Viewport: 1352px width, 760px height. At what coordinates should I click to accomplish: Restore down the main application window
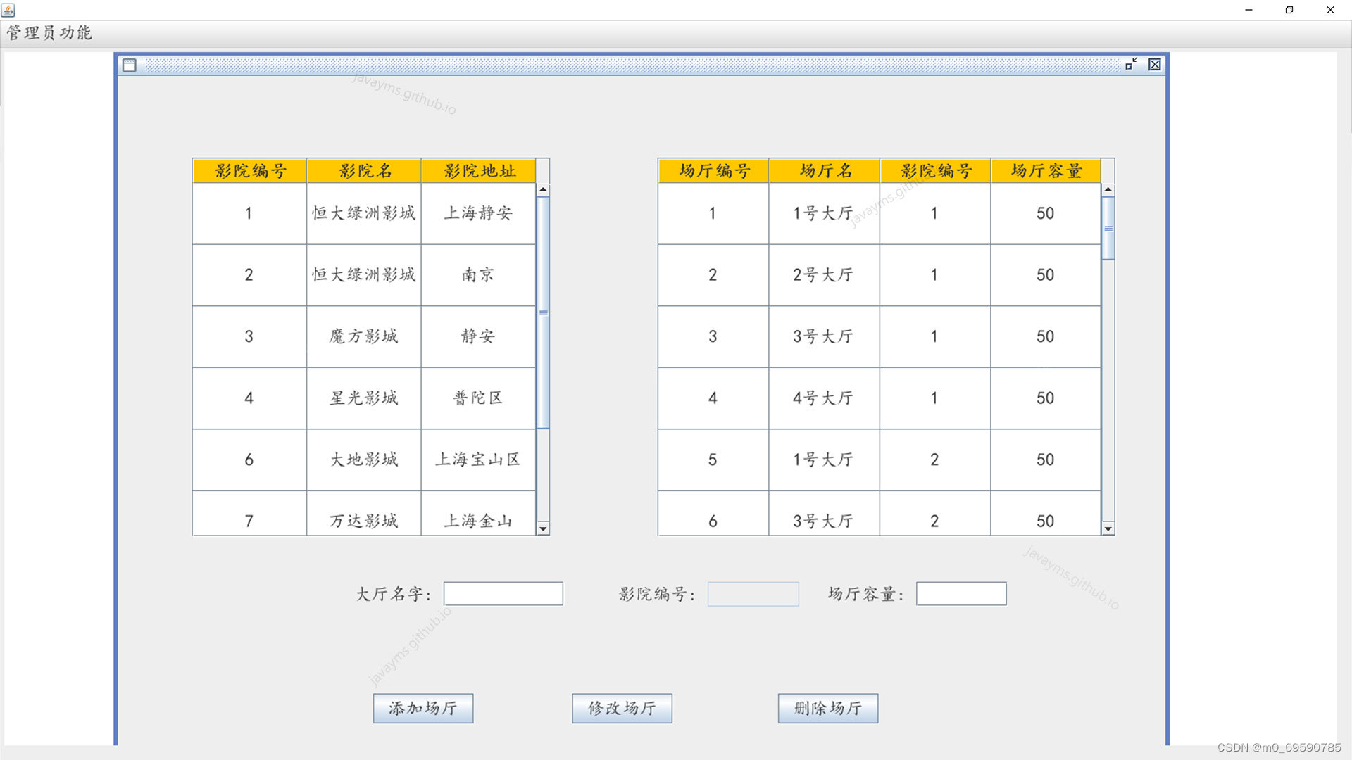click(x=1289, y=10)
